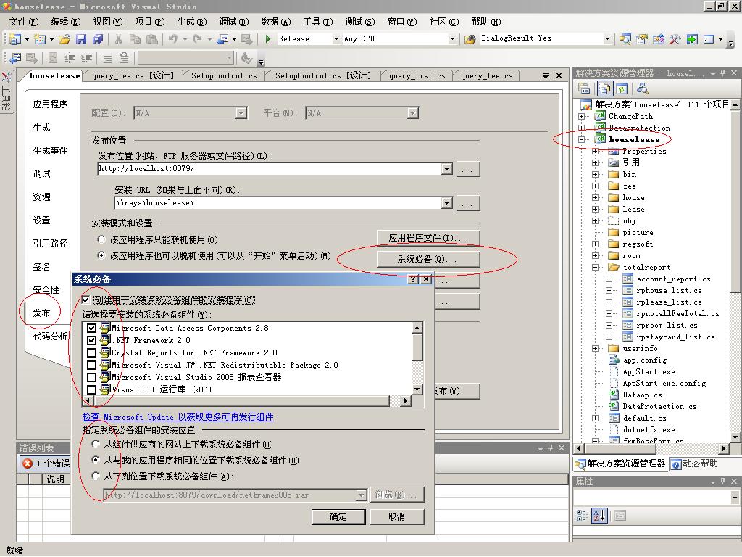Screen dimensions: 742x557
Task: Check Microsoft Visual Studio 2005 报表查看器
Action: pos(92,377)
